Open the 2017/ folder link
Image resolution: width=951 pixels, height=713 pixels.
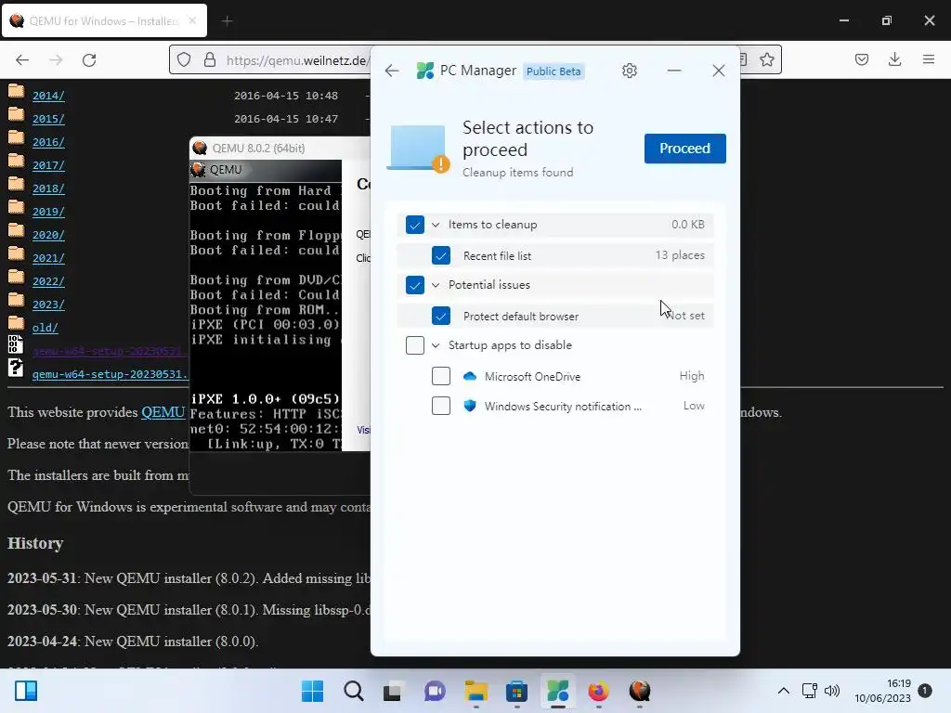[x=48, y=165]
